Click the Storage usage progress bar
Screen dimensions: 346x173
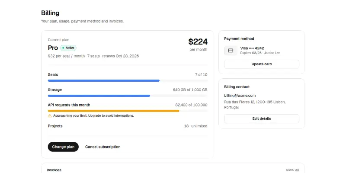128,96
